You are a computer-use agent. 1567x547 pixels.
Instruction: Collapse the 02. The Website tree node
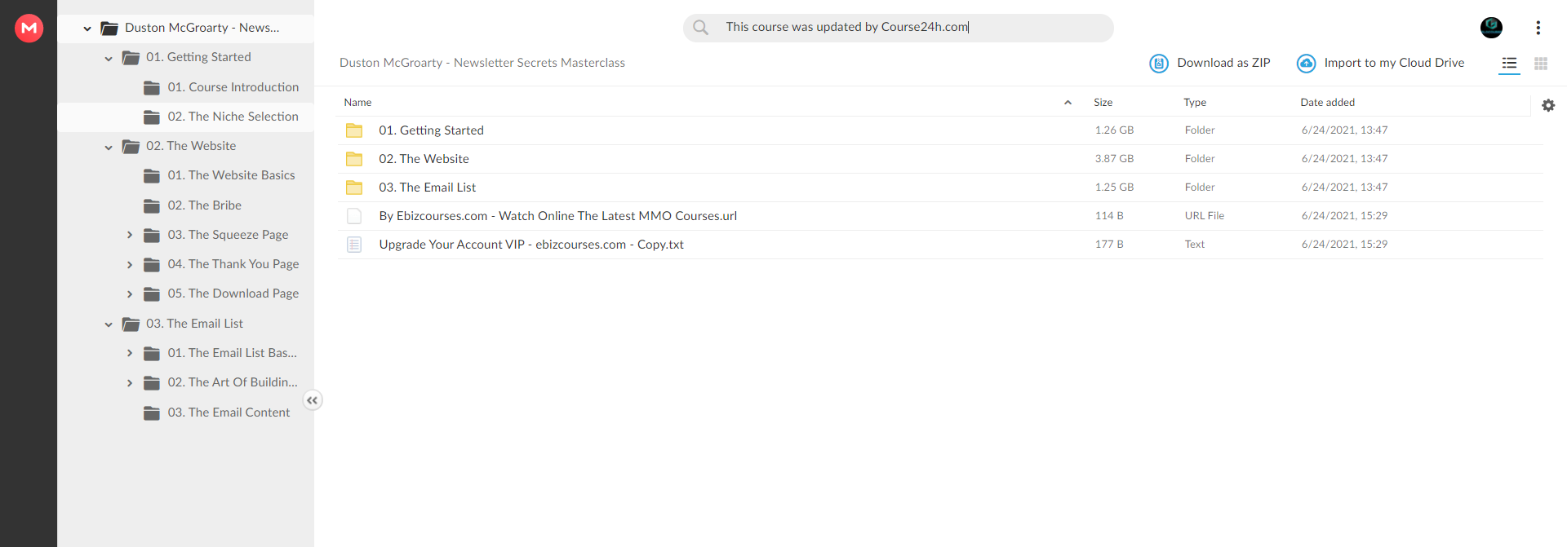(x=109, y=148)
